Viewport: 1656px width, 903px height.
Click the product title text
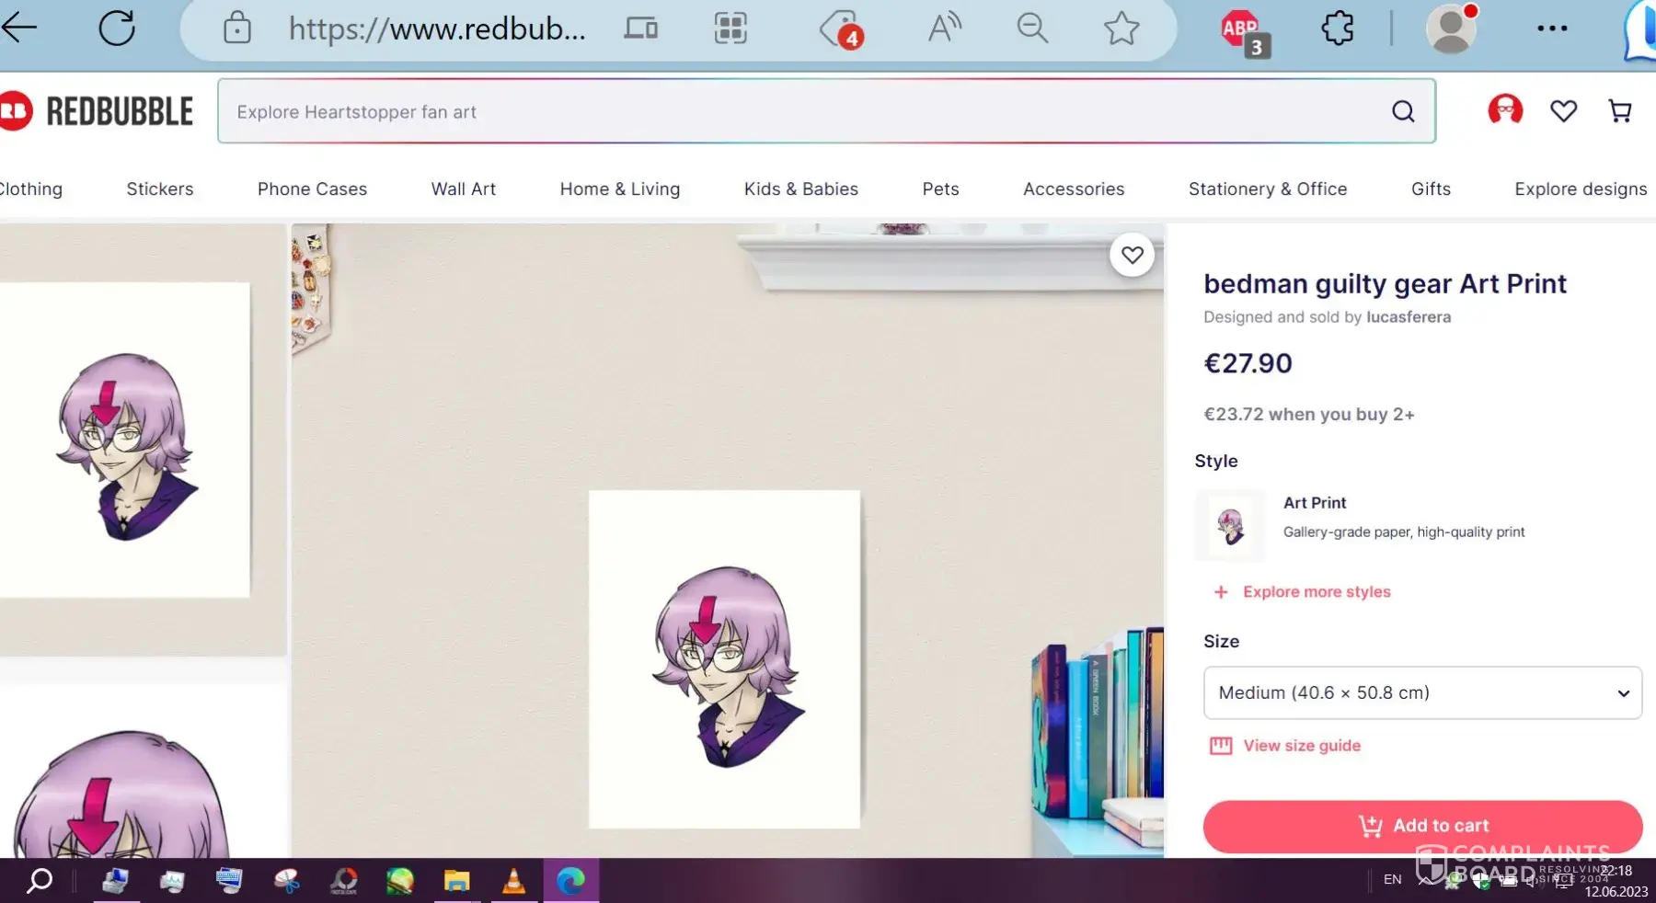click(x=1385, y=283)
